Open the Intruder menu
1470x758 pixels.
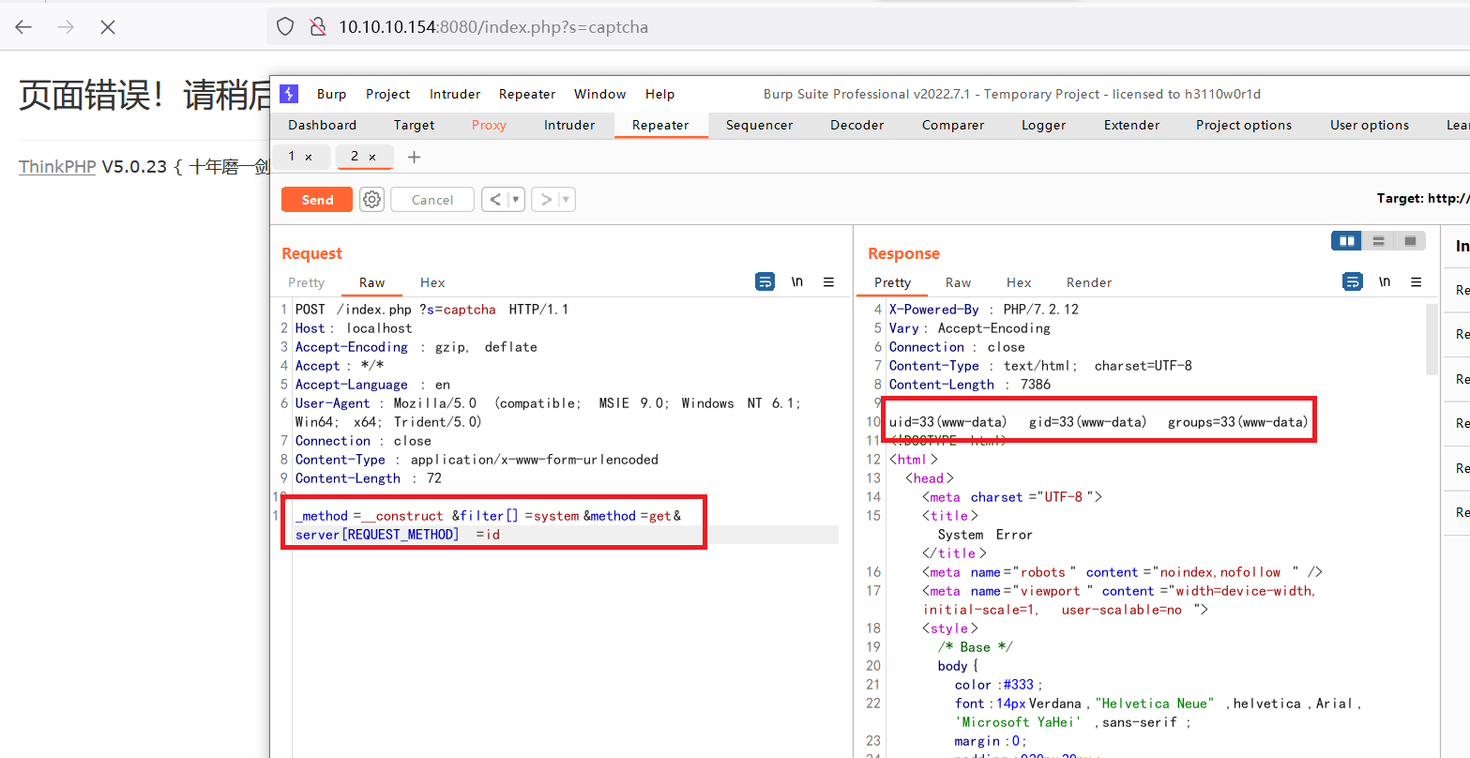(x=455, y=94)
